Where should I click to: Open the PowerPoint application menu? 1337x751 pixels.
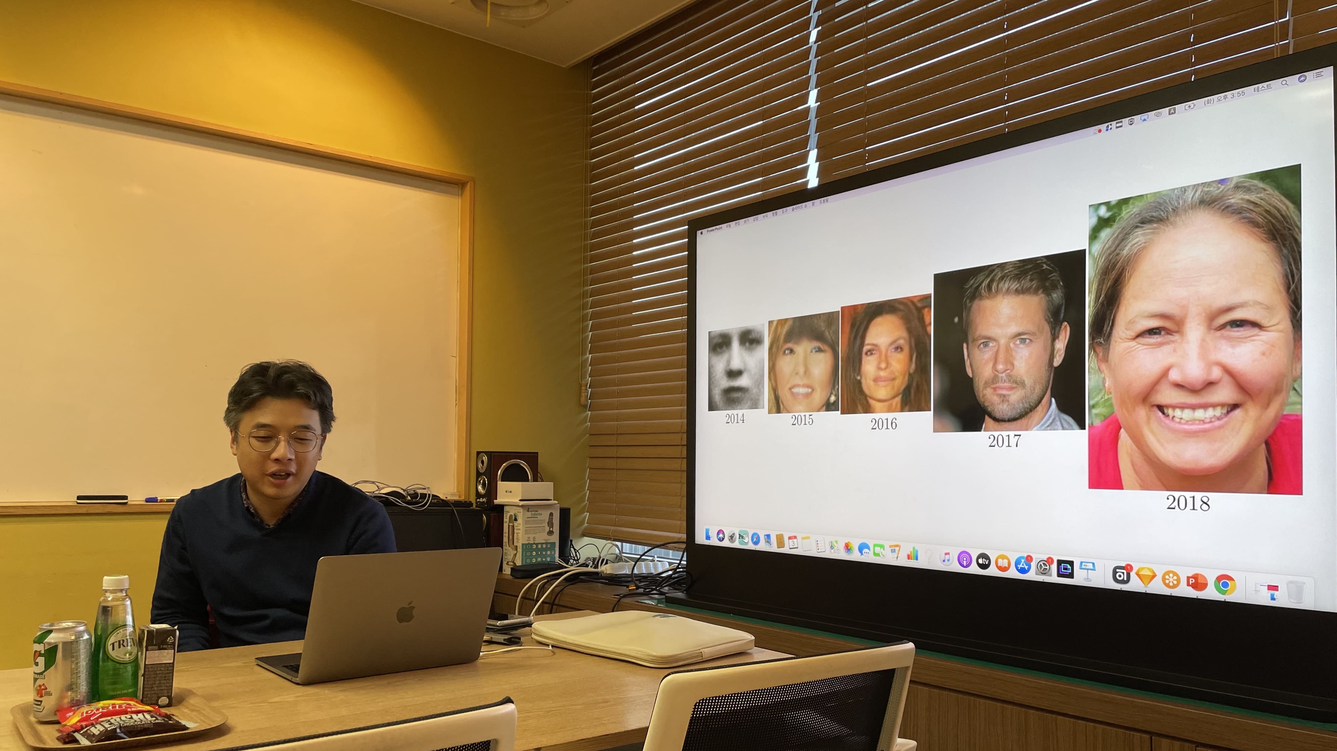[714, 230]
